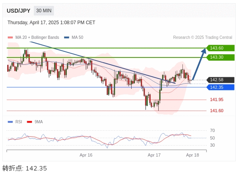Image resolution: width=250 pixels, height=174 pixels.
Task: Click the MA 50 legend label
Action: [77, 37]
